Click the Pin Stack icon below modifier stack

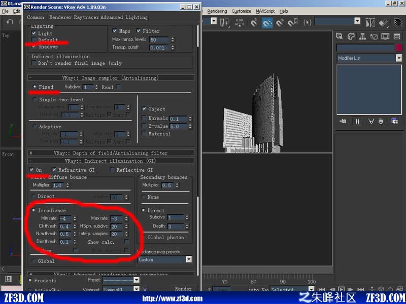343,121
